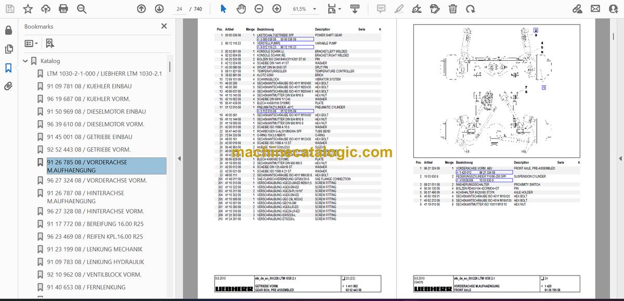The image size is (624, 301).
Task: Open bookmarks options dropdown menu
Action: click(x=31, y=43)
